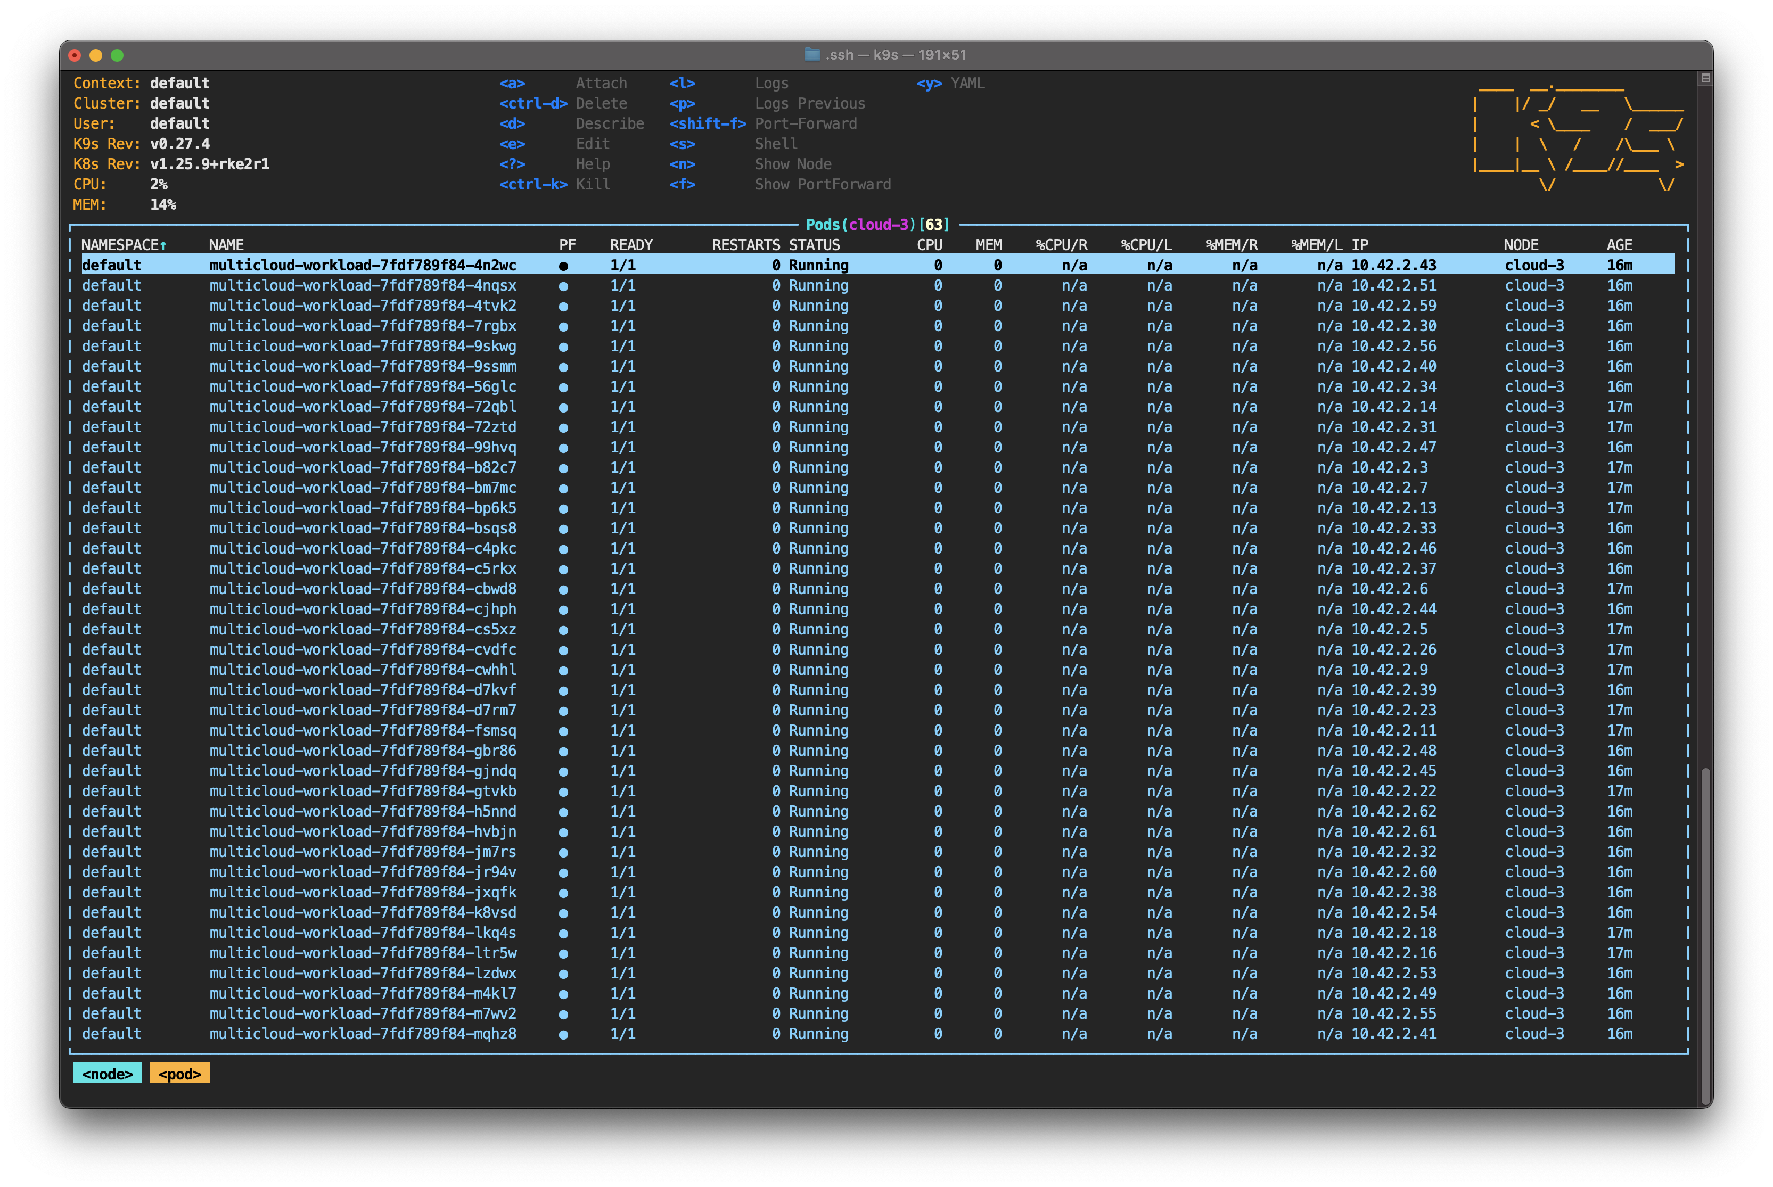Select pod multicloud-workload-7fdf789f84-fsmsq
The image size is (1773, 1187).
(x=878, y=730)
